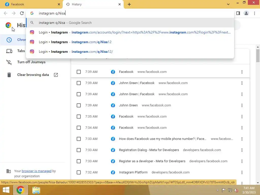Open the Chrome profile avatar

pyautogui.click(x=246, y=13)
